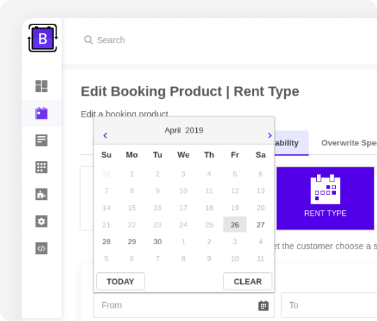
Task: Click the TODAY button
Action: point(121,281)
